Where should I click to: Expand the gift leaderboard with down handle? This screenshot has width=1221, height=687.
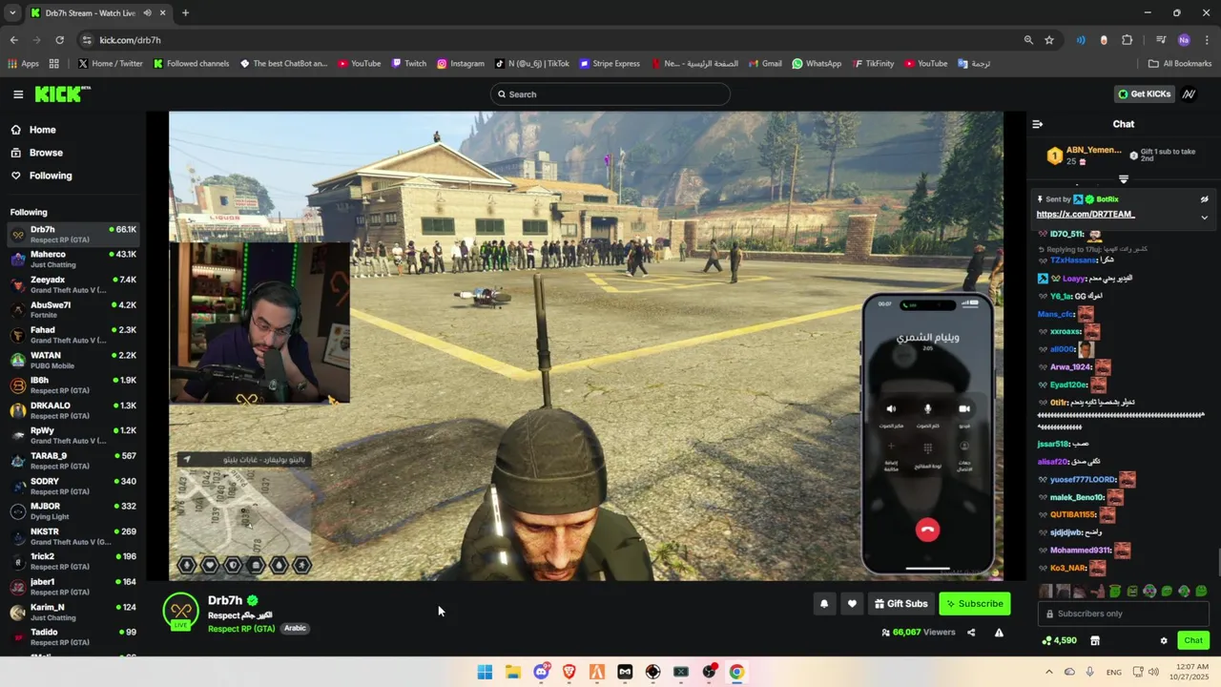[x=1124, y=179]
